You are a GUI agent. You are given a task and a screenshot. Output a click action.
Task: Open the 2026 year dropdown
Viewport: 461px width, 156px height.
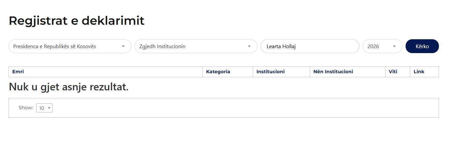[x=379, y=47]
